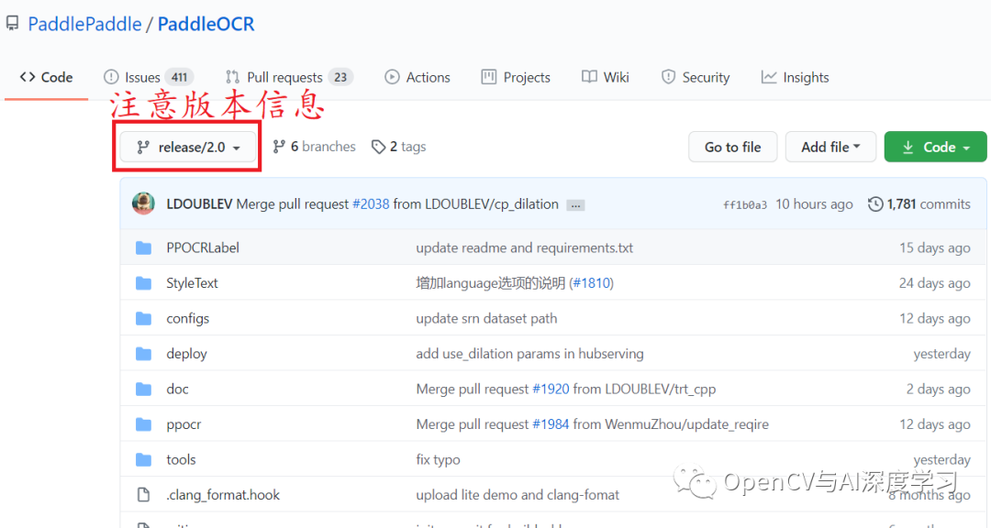Viewport: 991px width, 528px height.
Task: Open the #1920 pull request link
Action: (551, 389)
